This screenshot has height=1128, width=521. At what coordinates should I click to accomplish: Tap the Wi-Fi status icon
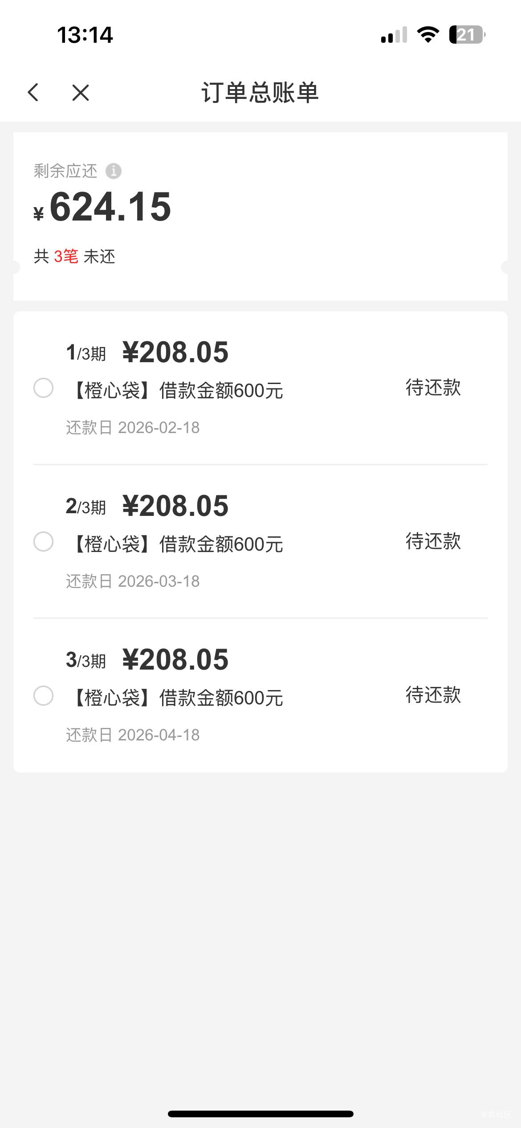coord(427,35)
